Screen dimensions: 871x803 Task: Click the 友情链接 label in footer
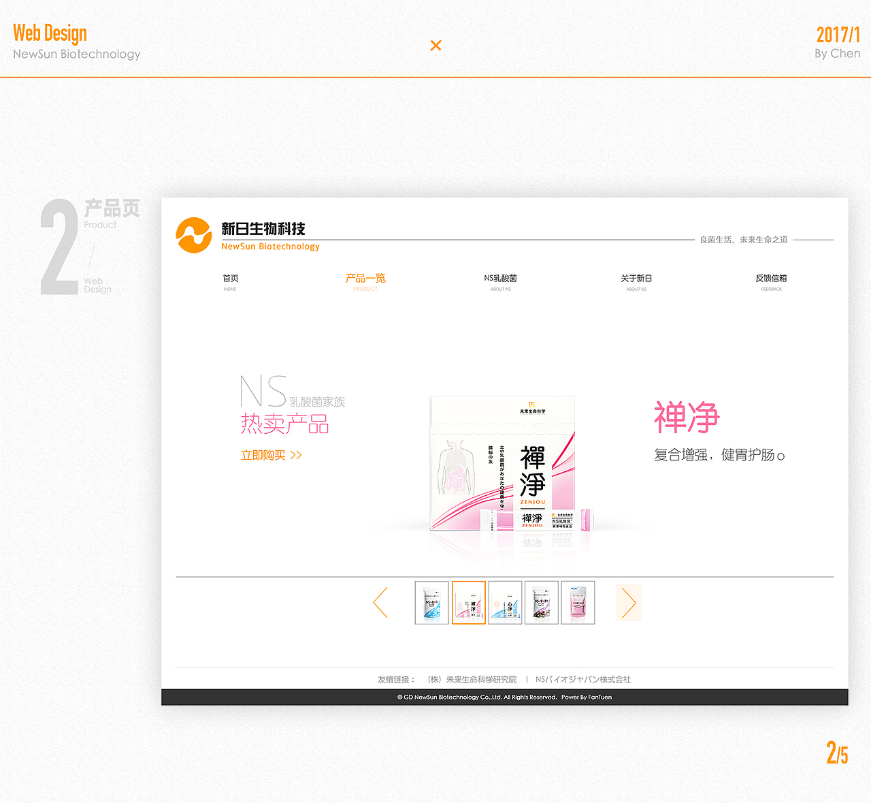pyautogui.click(x=397, y=680)
